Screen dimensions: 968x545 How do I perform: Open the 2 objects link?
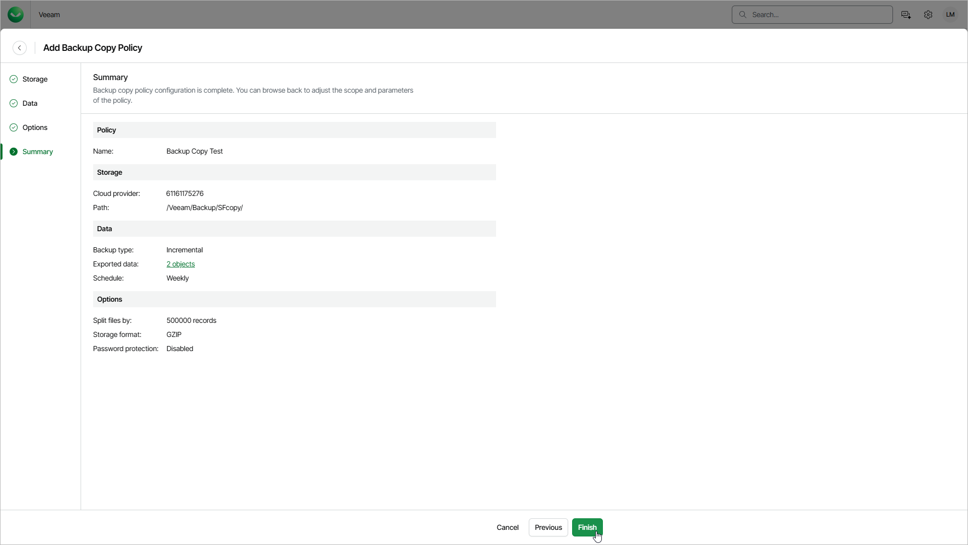tap(181, 264)
